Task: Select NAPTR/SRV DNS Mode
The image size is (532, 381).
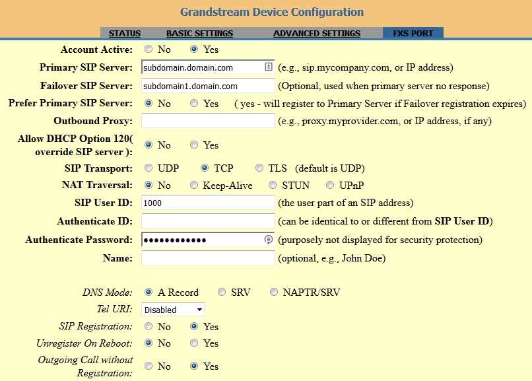Action: point(274,293)
